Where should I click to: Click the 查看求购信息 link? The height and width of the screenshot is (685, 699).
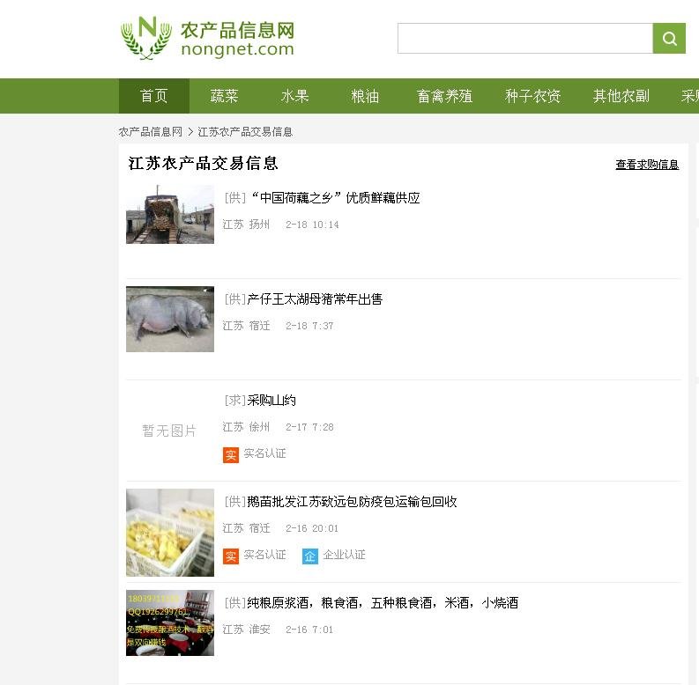pos(647,165)
